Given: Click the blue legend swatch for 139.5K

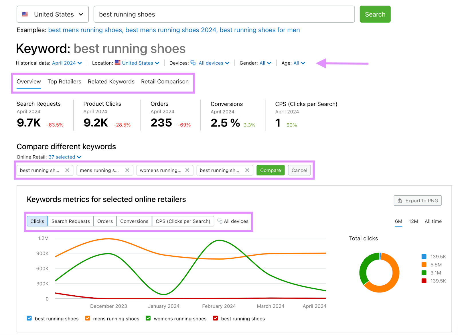Looking at the screenshot, I should click(424, 256).
